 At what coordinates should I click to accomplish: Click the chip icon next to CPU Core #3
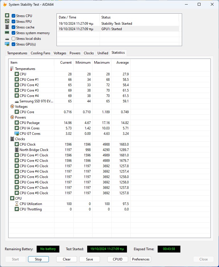[17, 90]
